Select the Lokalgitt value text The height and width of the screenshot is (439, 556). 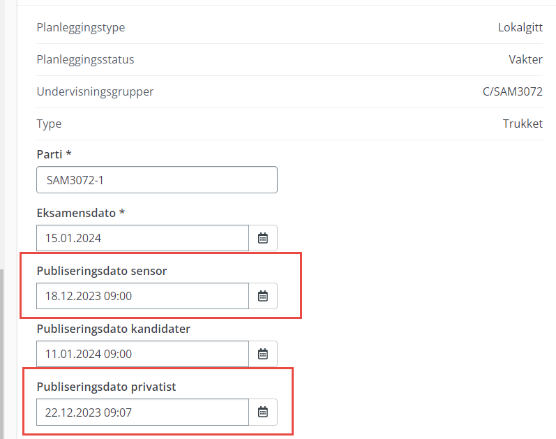pyautogui.click(x=520, y=28)
